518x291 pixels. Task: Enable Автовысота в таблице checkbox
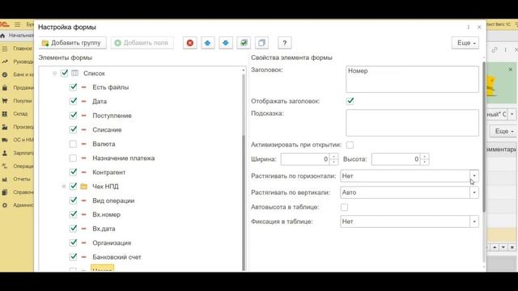[x=344, y=207]
